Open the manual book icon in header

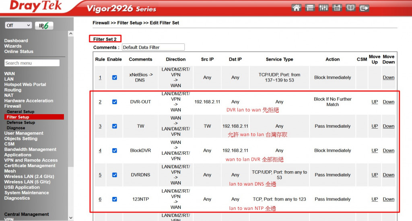350,8
